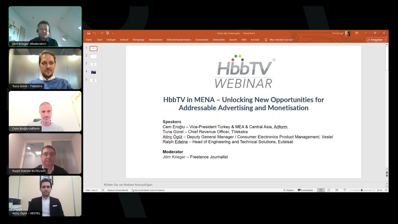The width and height of the screenshot is (398, 224).
Task: Click the slide title about HbbTV in MENA
Action: (243, 104)
